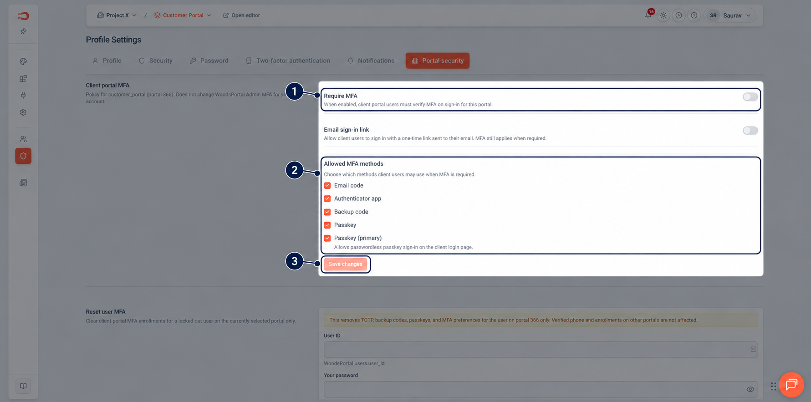Image resolution: width=811 pixels, height=402 pixels.
Task: Click the Save changes button
Action: [346, 264]
